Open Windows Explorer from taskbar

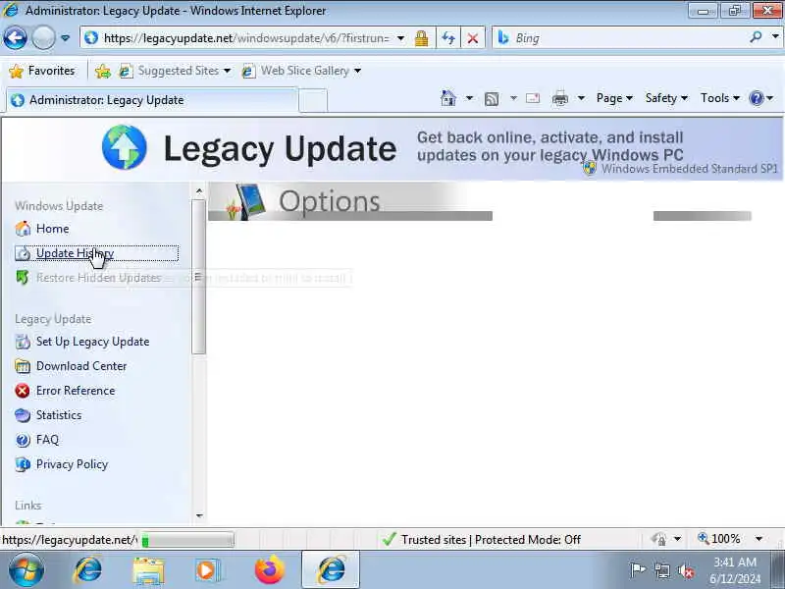(148, 570)
